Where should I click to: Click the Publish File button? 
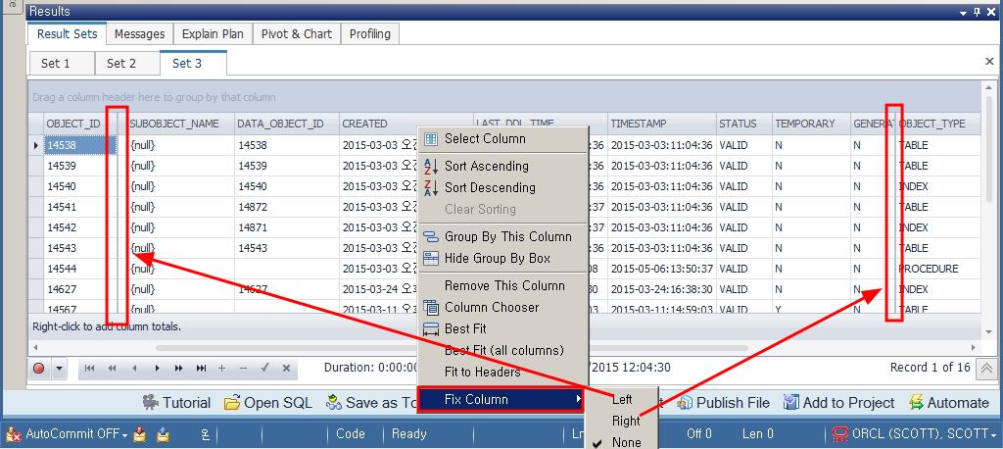click(723, 402)
